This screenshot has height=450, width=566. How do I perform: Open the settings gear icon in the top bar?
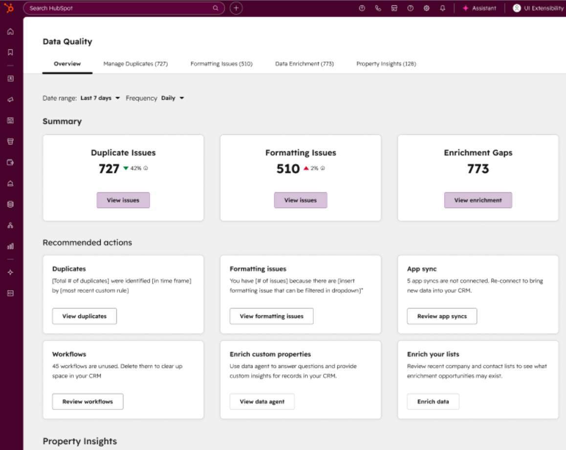tap(426, 8)
